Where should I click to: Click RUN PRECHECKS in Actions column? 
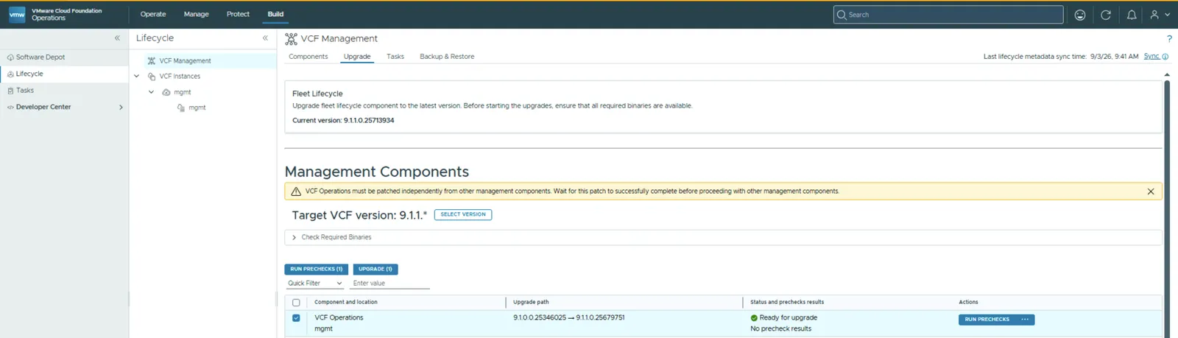[987, 320]
